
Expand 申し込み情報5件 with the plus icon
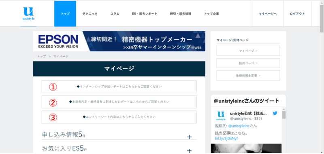pos(189,137)
